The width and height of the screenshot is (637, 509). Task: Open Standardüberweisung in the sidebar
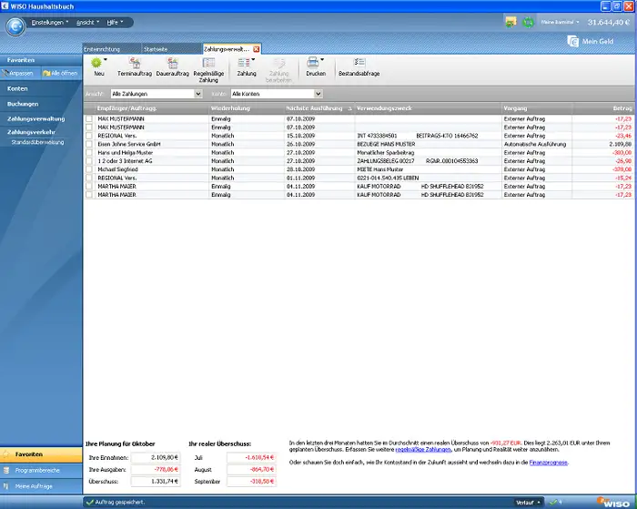pos(36,143)
